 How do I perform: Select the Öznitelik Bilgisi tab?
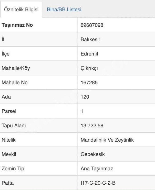[x=20, y=10]
